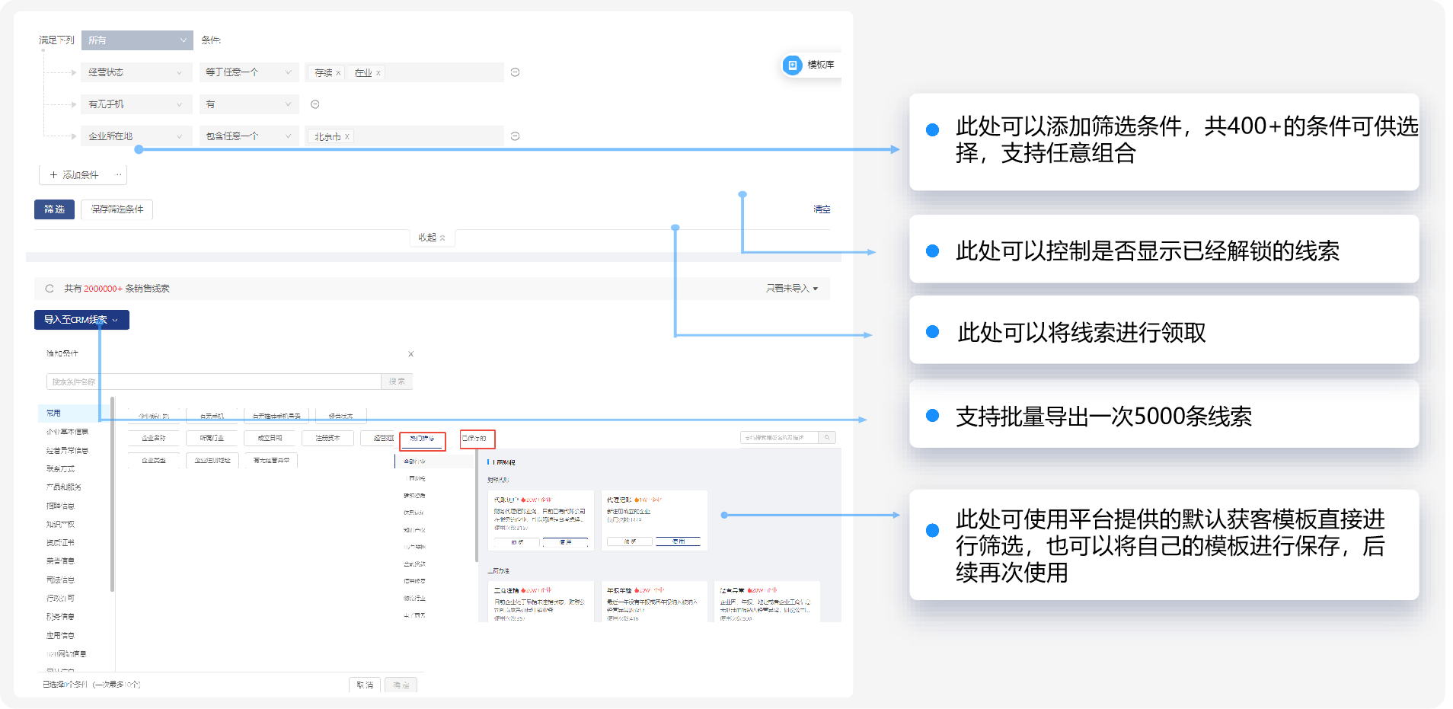This screenshot has width=1453, height=709.
Task: Click the refresh icon beside lead count
Action: pos(49,289)
